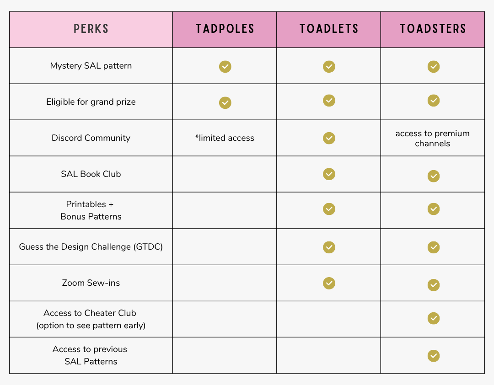
Task: Click Toadlets checkmark for SAL Book Club
Action: (x=329, y=174)
